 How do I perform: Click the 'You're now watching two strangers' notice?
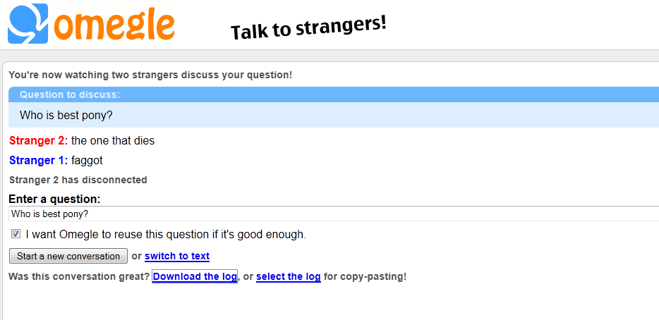coord(150,74)
